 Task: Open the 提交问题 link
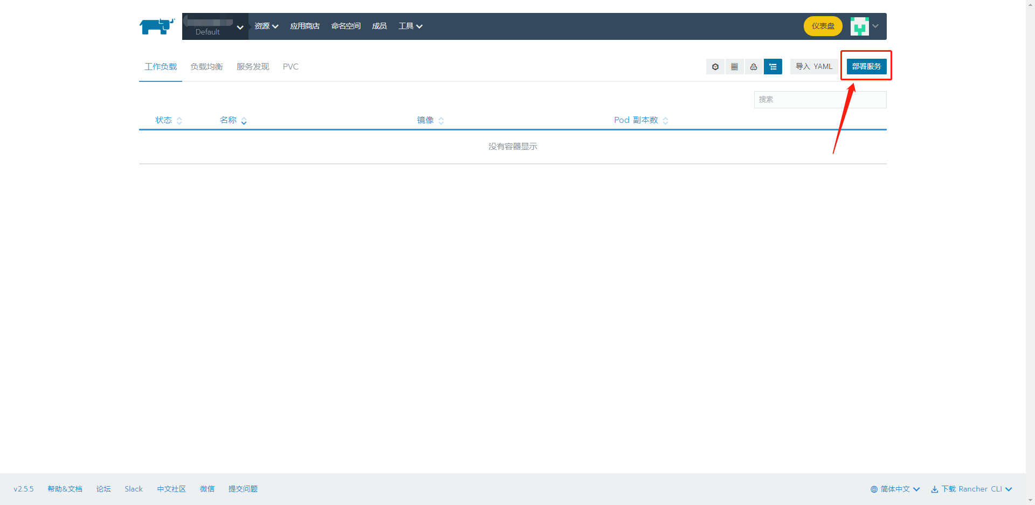coord(243,489)
